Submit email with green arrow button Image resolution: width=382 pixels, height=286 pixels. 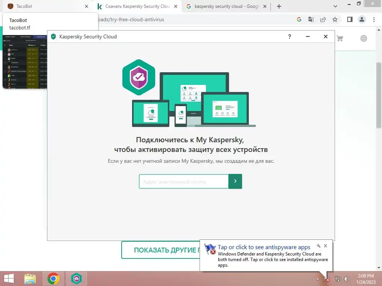click(x=235, y=181)
